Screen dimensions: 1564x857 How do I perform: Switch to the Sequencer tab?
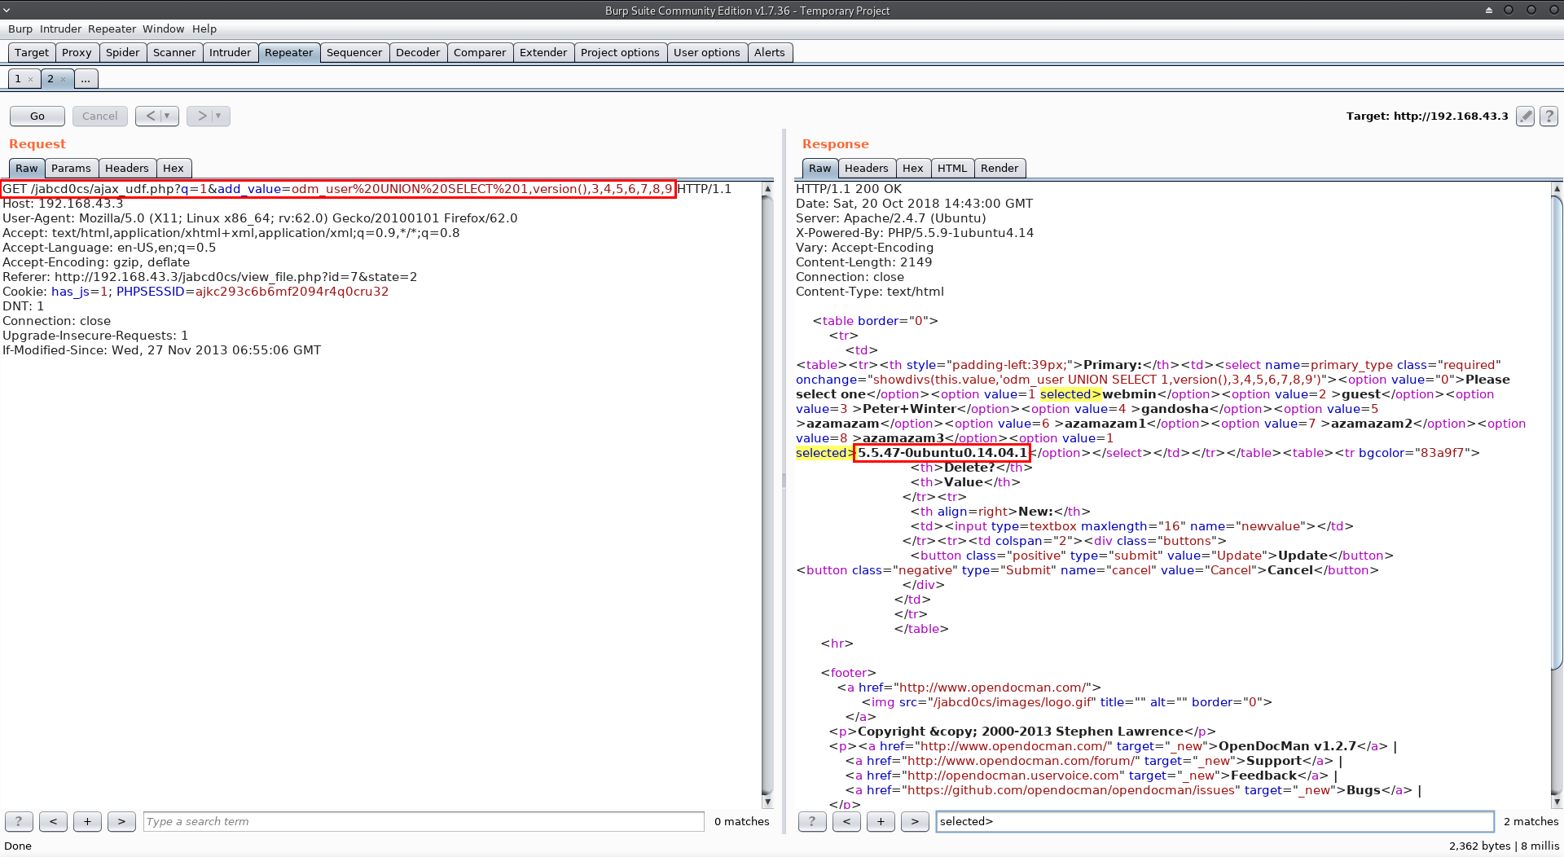(x=354, y=52)
